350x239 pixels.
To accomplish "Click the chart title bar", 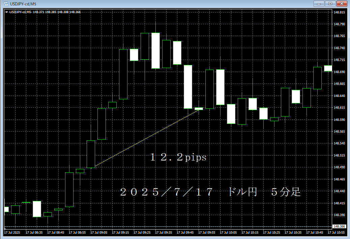I will (x=135, y=3).
